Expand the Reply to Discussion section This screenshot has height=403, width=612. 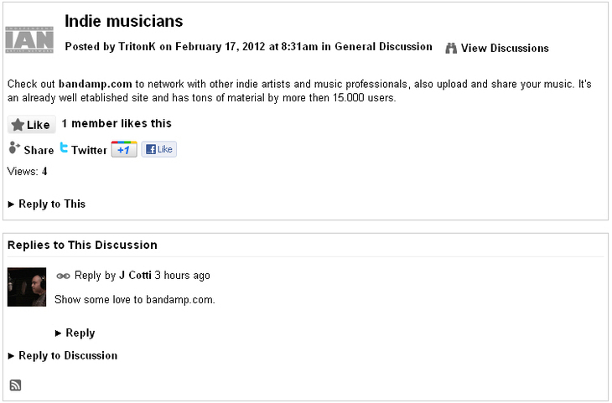62,355
